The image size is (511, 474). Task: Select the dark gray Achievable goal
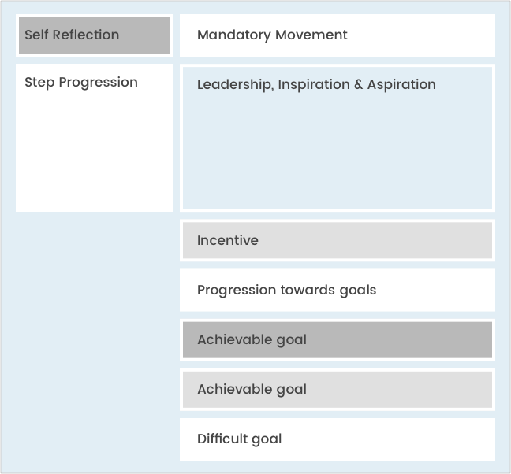[x=338, y=340]
